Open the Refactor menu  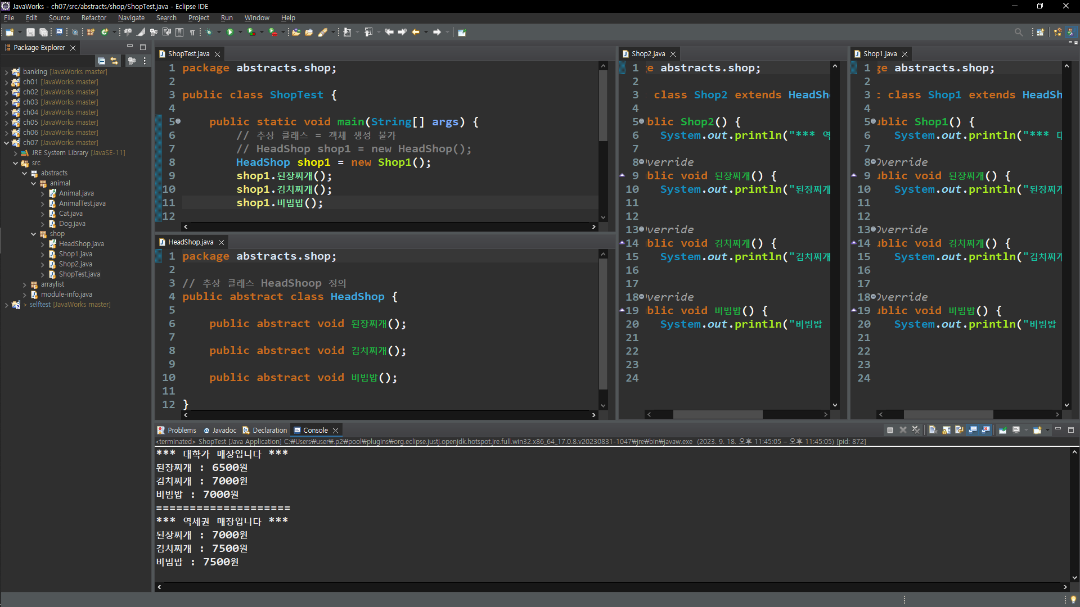tap(93, 18)
